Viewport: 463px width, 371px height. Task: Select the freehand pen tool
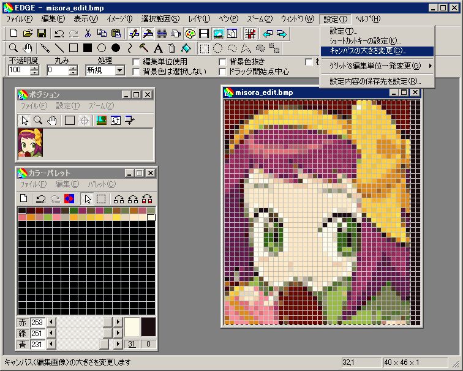click(x=45, y=48)
